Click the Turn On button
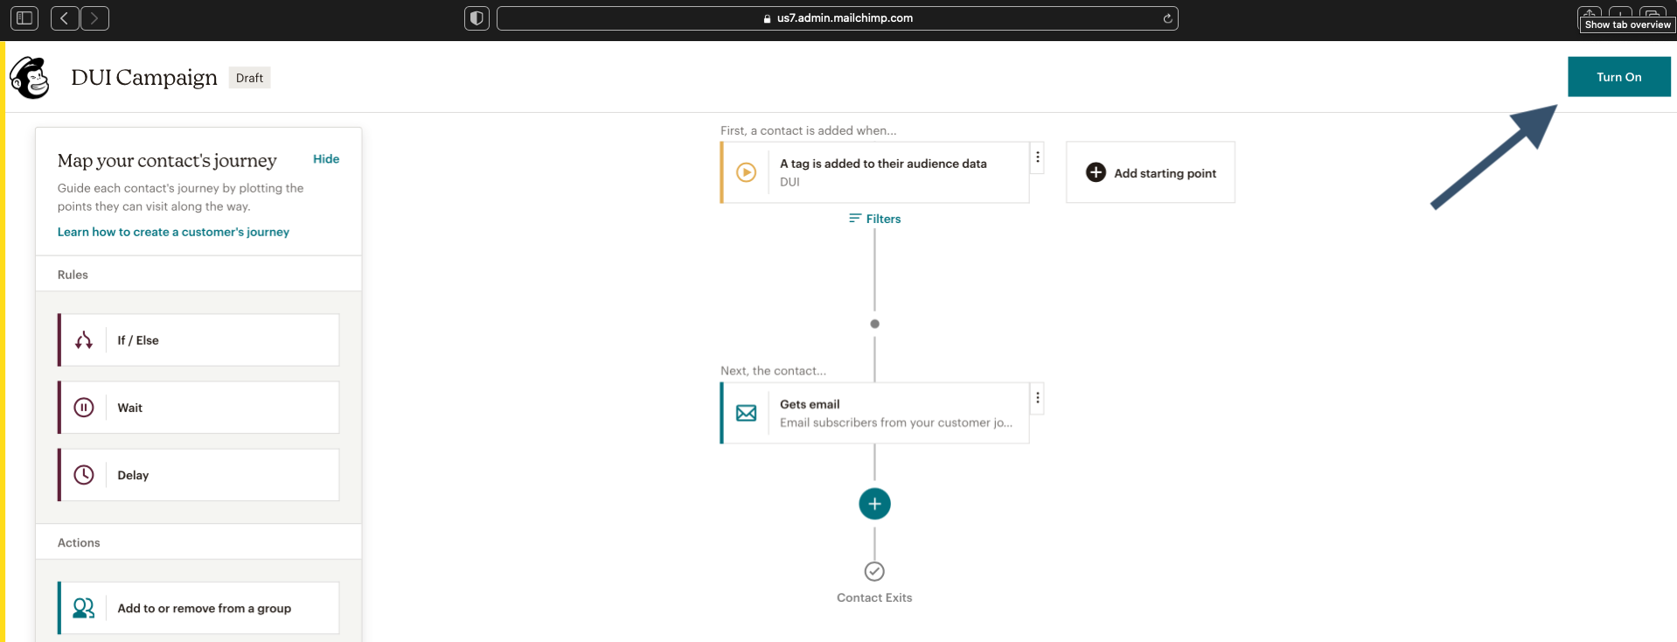Viewport: 1677px width, 642px height. [x=1618, y=77]
